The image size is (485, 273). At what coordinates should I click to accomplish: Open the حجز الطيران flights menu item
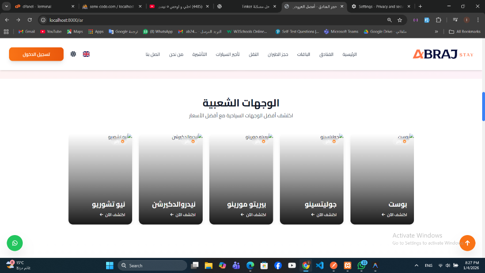point(278,54)
